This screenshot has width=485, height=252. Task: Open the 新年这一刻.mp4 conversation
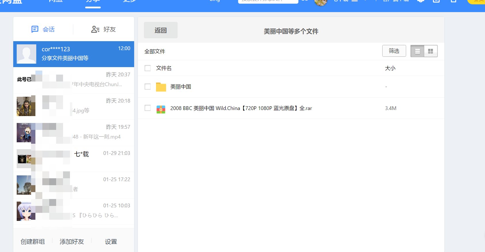[x=74, y=133]
